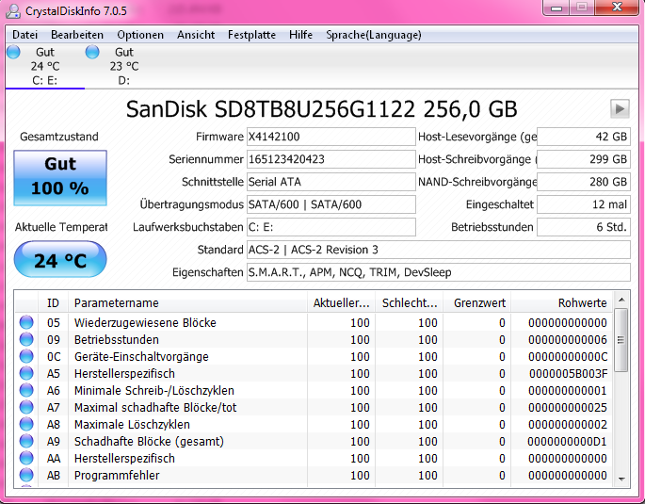Click the Aktueller... column header
Screen dimensions: 645x504
tap(341, 302)
